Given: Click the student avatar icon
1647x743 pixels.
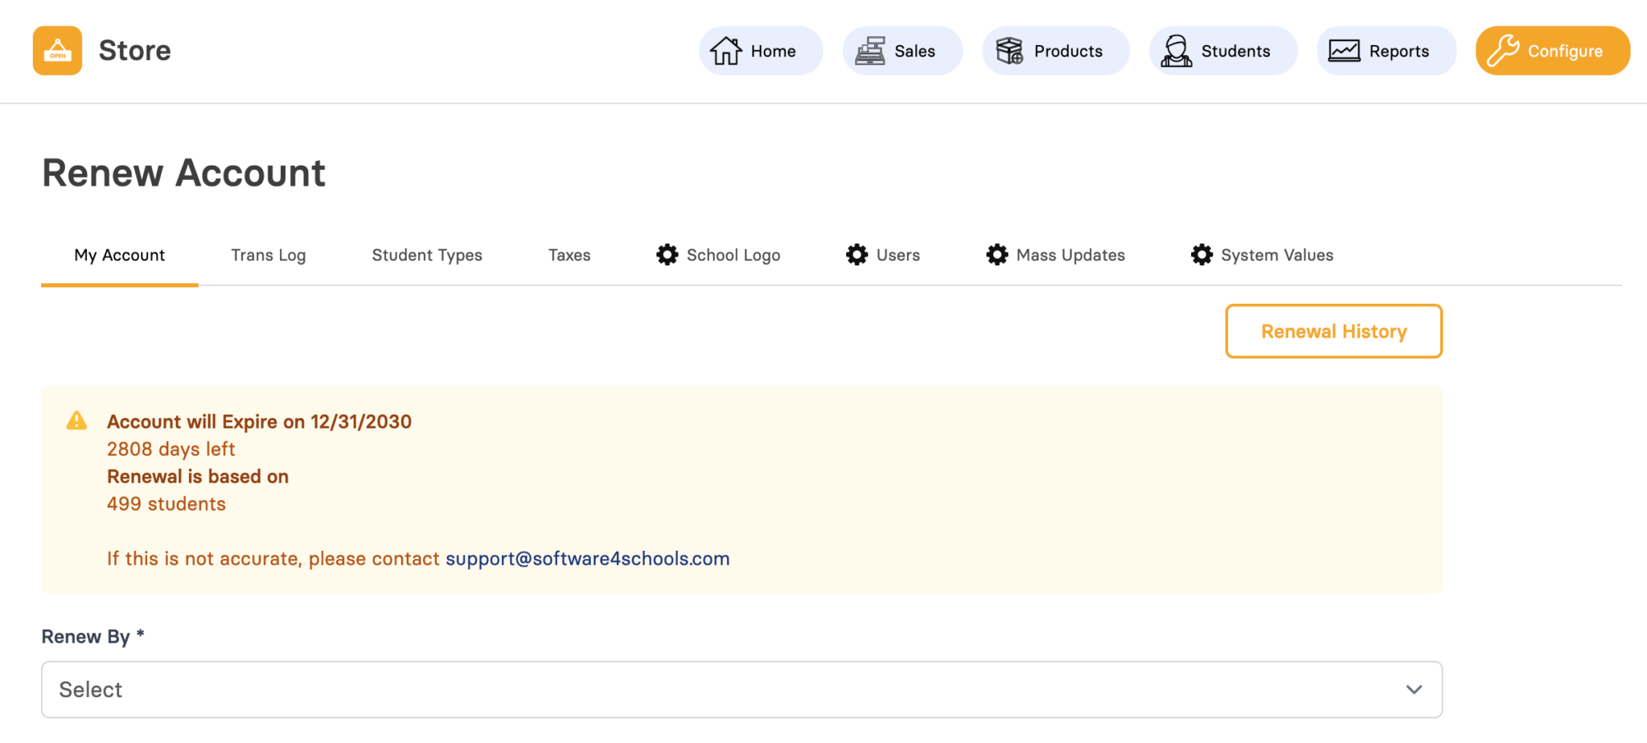Looking at the screenshot, I should tap(1177, 51).
